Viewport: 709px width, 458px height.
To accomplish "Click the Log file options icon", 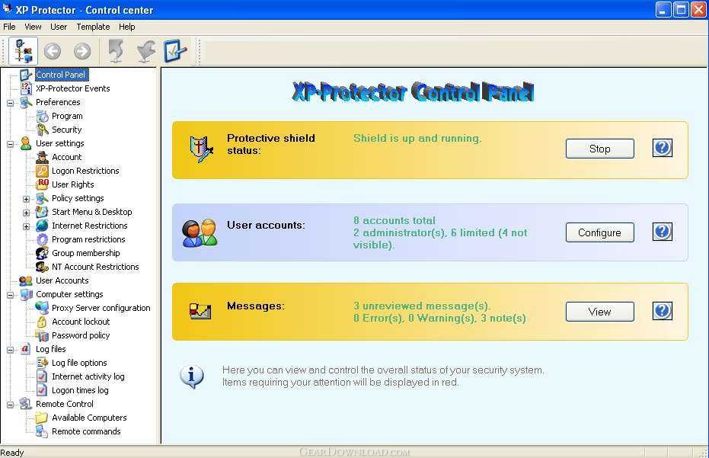I will pos(42,363).
